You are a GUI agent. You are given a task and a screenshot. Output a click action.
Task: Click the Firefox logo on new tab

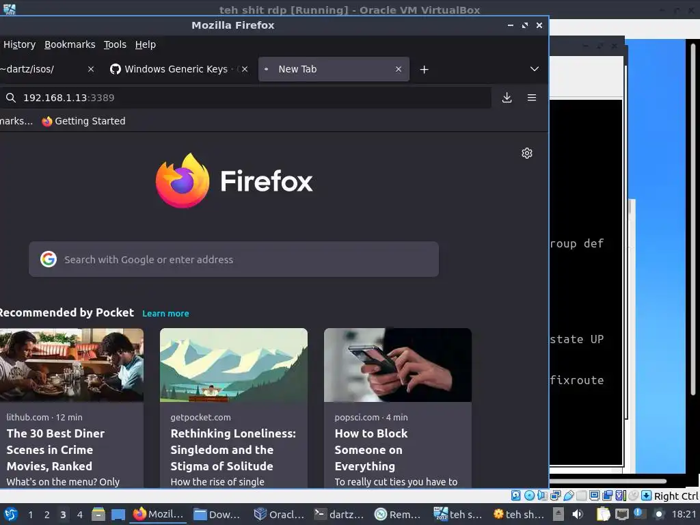tap(234, 180)
